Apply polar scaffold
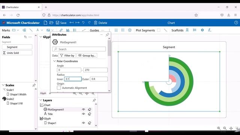Image resolution: width=240 pixels, height=135 pixels. coord(202,30)
